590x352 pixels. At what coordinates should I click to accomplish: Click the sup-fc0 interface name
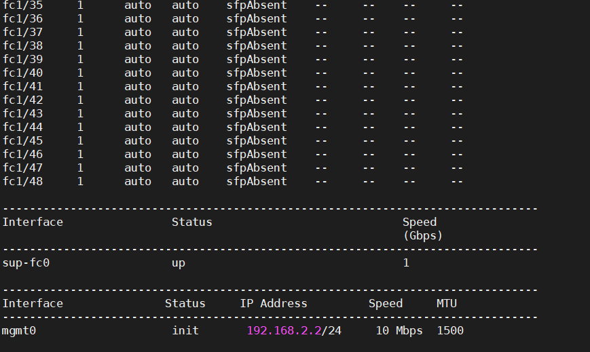point(26,262)
